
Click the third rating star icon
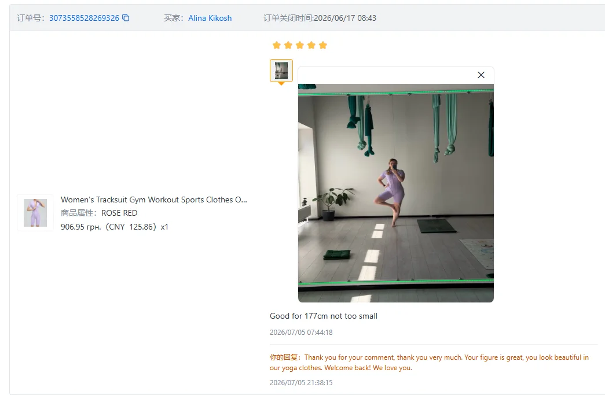[x=300, y=46]
